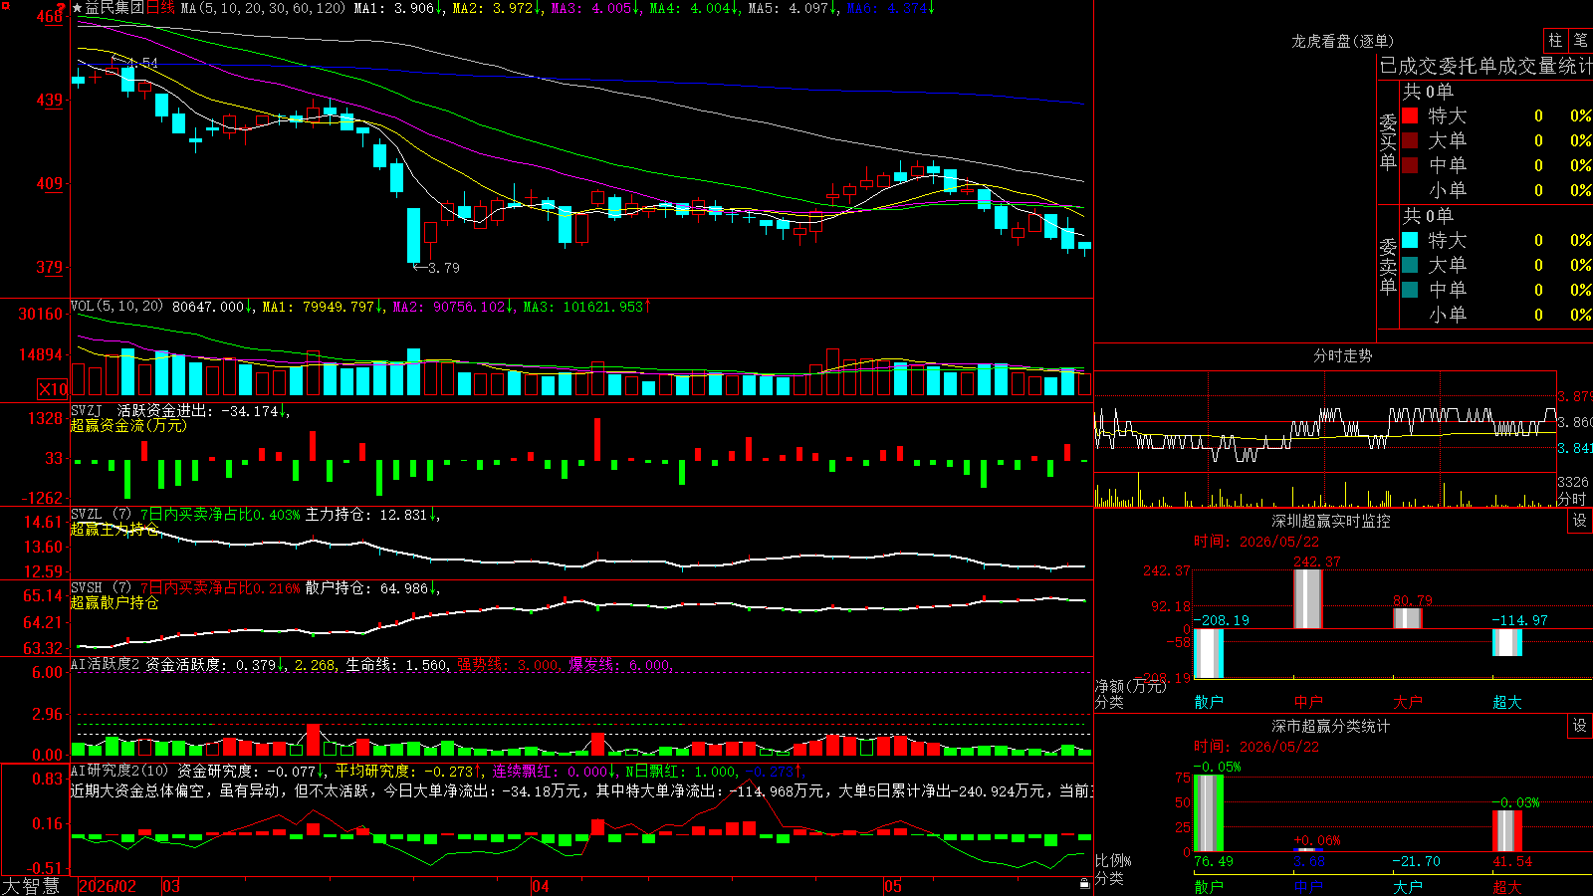Click the star favorite icon before 益民集团
The height and width of the screenshot is (896, 1593).
tap(77, 8)
